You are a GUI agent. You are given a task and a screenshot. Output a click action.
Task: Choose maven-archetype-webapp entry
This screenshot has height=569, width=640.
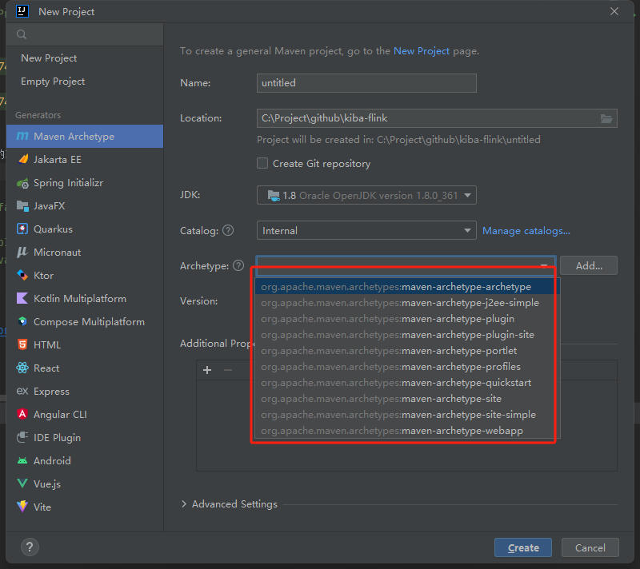click(x=407, y=431)
